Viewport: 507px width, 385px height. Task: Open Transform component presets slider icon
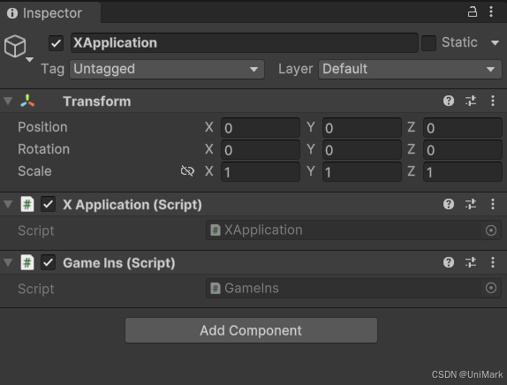tap(471, 101)
